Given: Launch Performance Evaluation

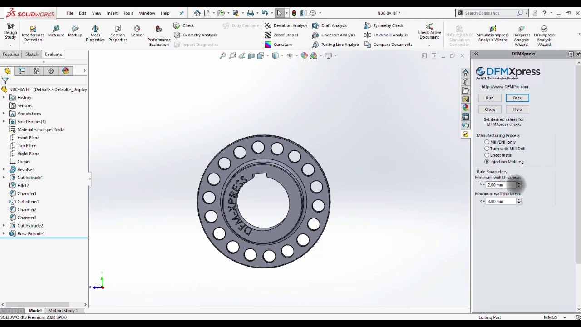Looking at the screenshot, I should [159, 36].
